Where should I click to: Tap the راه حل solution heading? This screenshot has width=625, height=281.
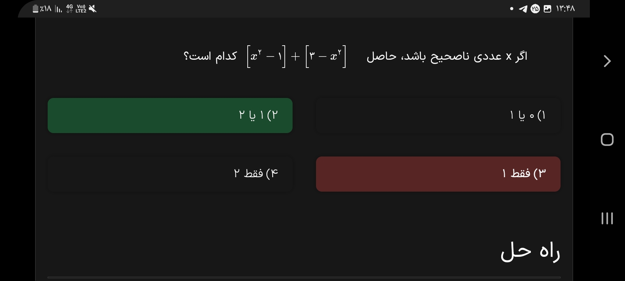click(x=530, y=251)
